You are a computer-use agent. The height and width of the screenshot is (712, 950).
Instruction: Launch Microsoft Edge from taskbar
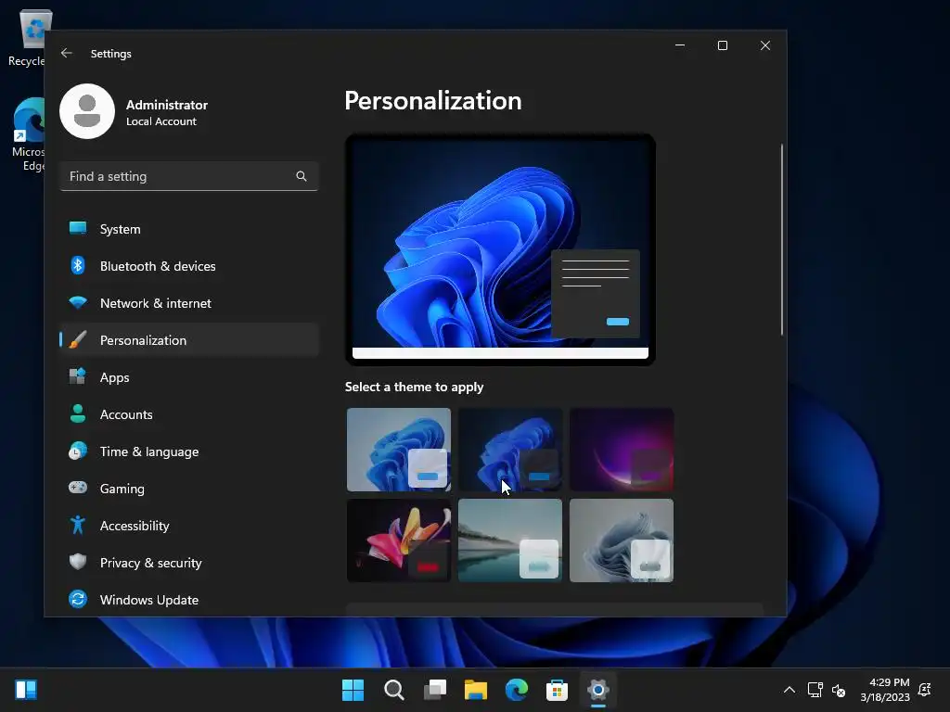click(517, 689)
